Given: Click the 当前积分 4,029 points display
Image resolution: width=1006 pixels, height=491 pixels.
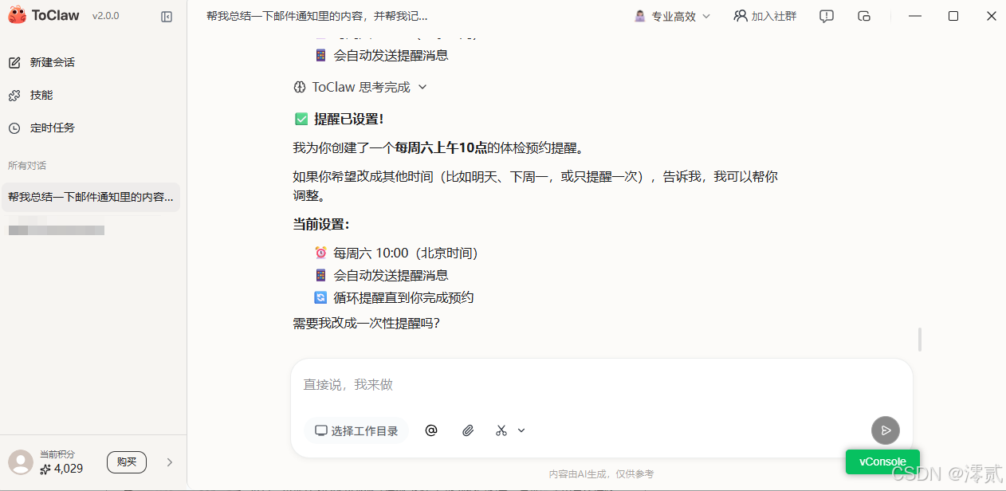Looking at the screenshot, I should coord(62,462).
